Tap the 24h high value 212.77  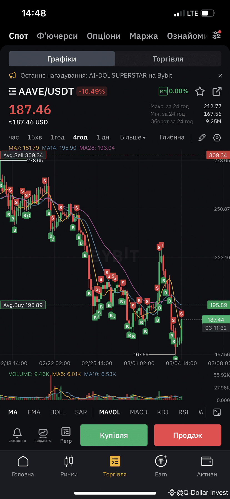tap(212, 106)
